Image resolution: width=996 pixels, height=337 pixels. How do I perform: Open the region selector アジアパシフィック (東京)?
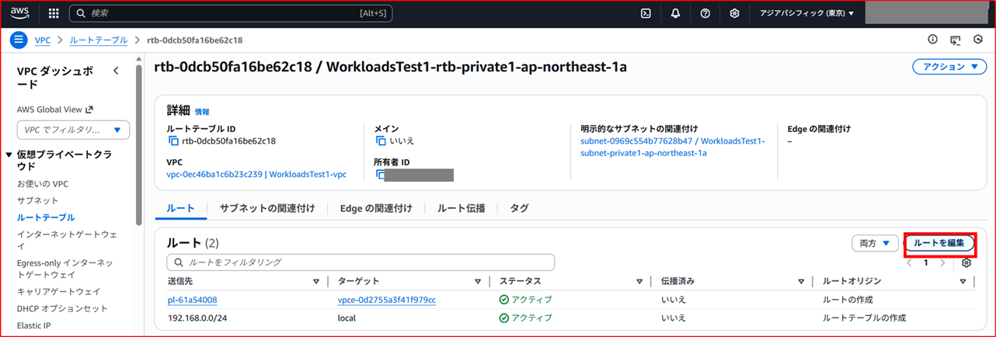(806, 13)
